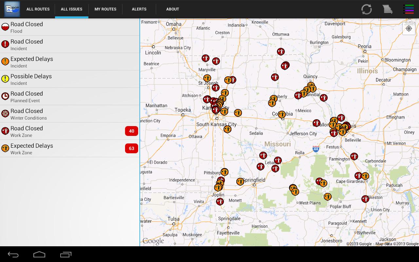Open the colored overflow menu icon
The image size is (419, 262).
tap(409, 9)
